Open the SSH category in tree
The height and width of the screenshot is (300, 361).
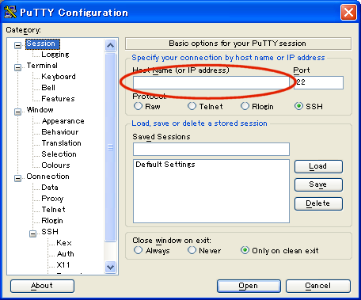pyautogui.click(x=50, y=232)
